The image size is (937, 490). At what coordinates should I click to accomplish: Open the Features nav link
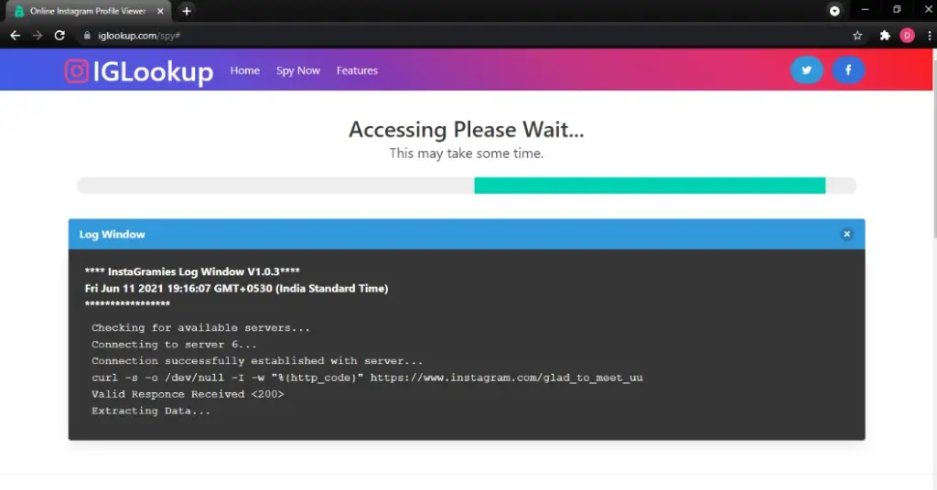click(x=357, y=70)
